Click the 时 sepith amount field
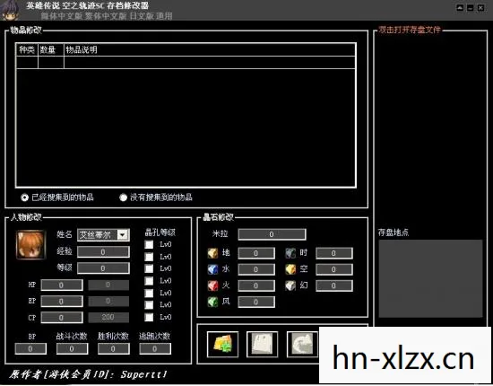Screen dimensions: 493x386 point(334,253)
